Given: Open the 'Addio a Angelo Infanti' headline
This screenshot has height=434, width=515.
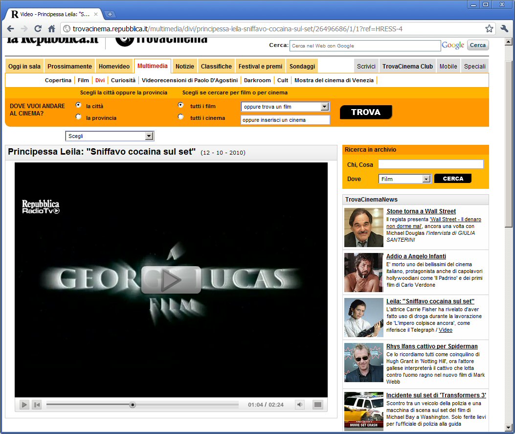Looking at the screenshot, I should (x=416, y=256).
